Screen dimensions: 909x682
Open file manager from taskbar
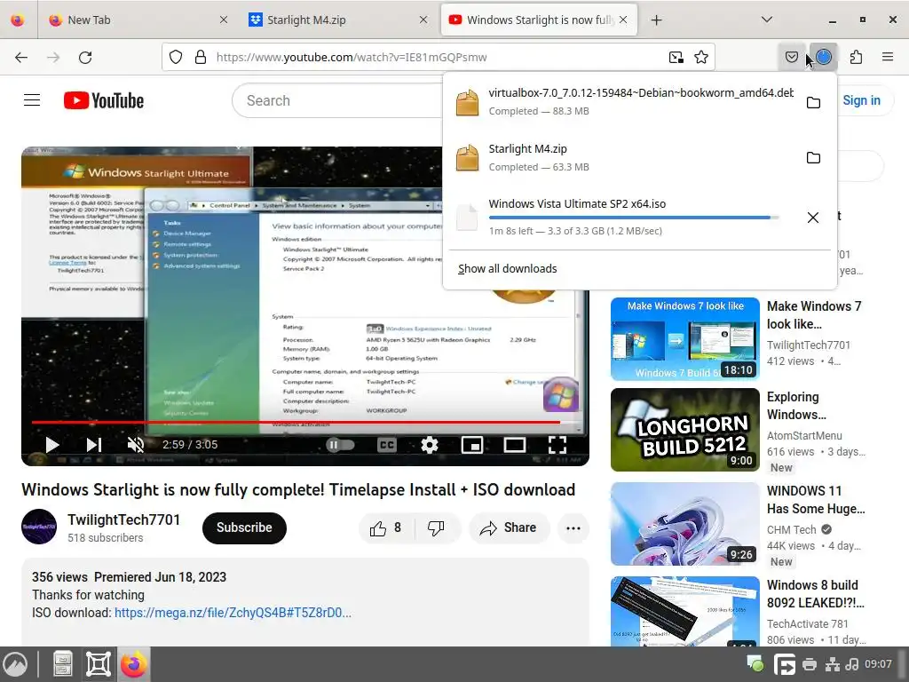coord(63,664)
